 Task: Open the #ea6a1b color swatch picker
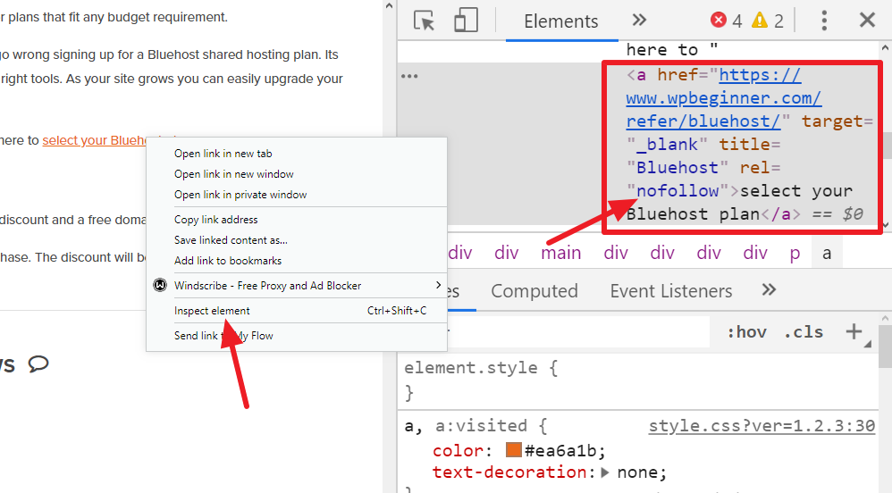tap(514, 450)
